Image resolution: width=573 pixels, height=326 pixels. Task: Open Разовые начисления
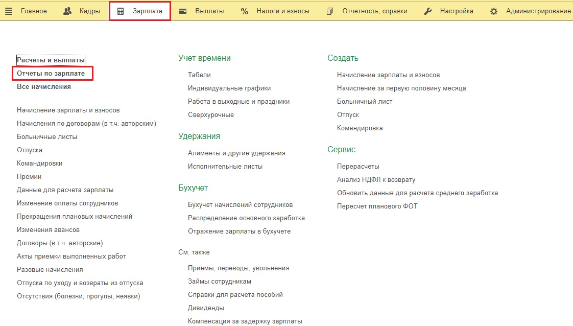coord(50,270)
